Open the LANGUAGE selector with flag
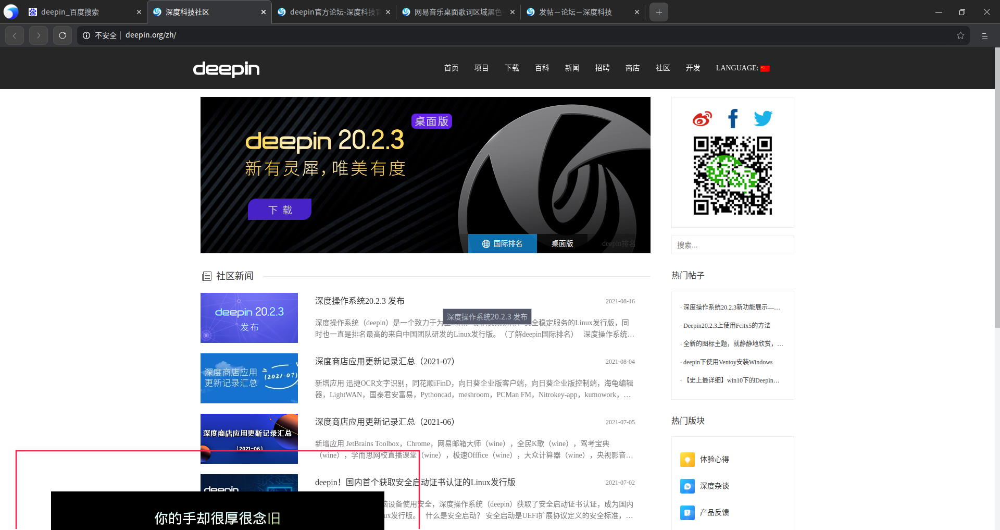Screen dimensions: 1000x530 point(742,68)
